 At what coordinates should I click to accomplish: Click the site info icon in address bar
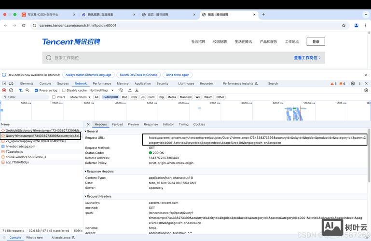coord(35,26)
